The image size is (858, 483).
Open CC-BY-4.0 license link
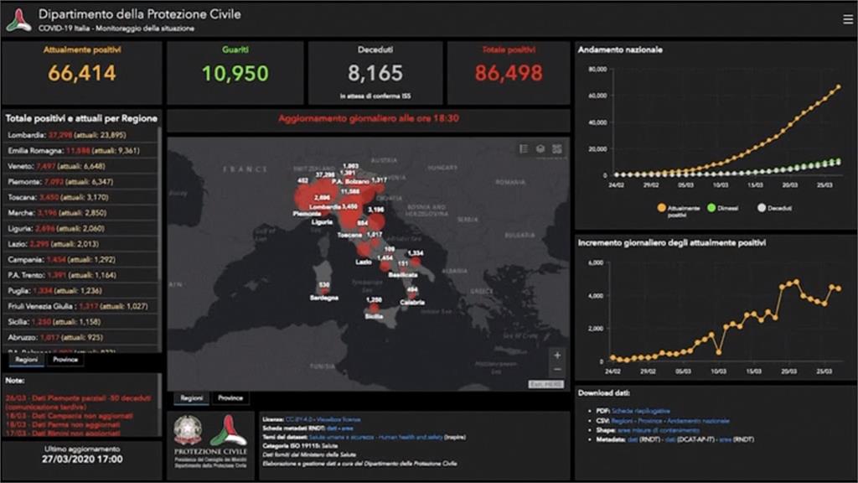coord(299,419)
